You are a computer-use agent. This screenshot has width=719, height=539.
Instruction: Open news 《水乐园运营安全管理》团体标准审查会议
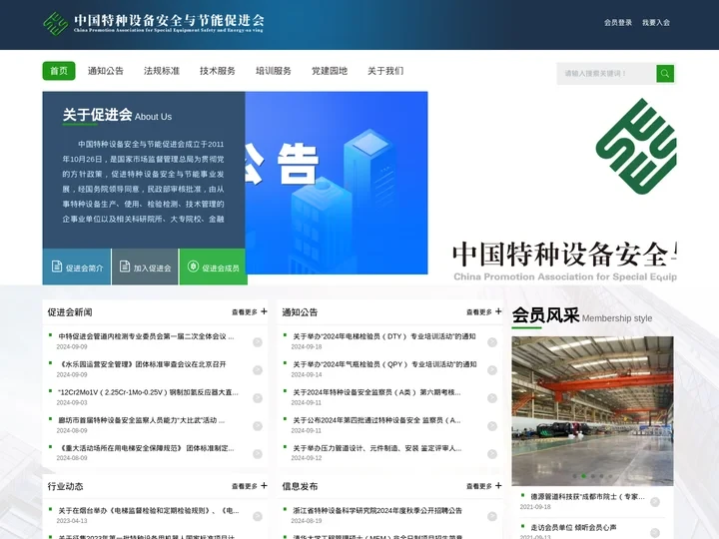(x=143, y=364)
